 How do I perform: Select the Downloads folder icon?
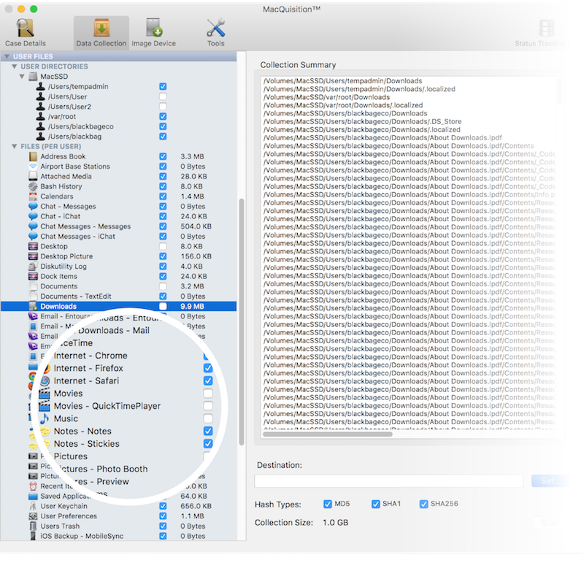33,306
